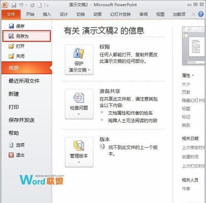Click the 创建时间 label
Screen dimensions: 206x203
click(190, 156)
